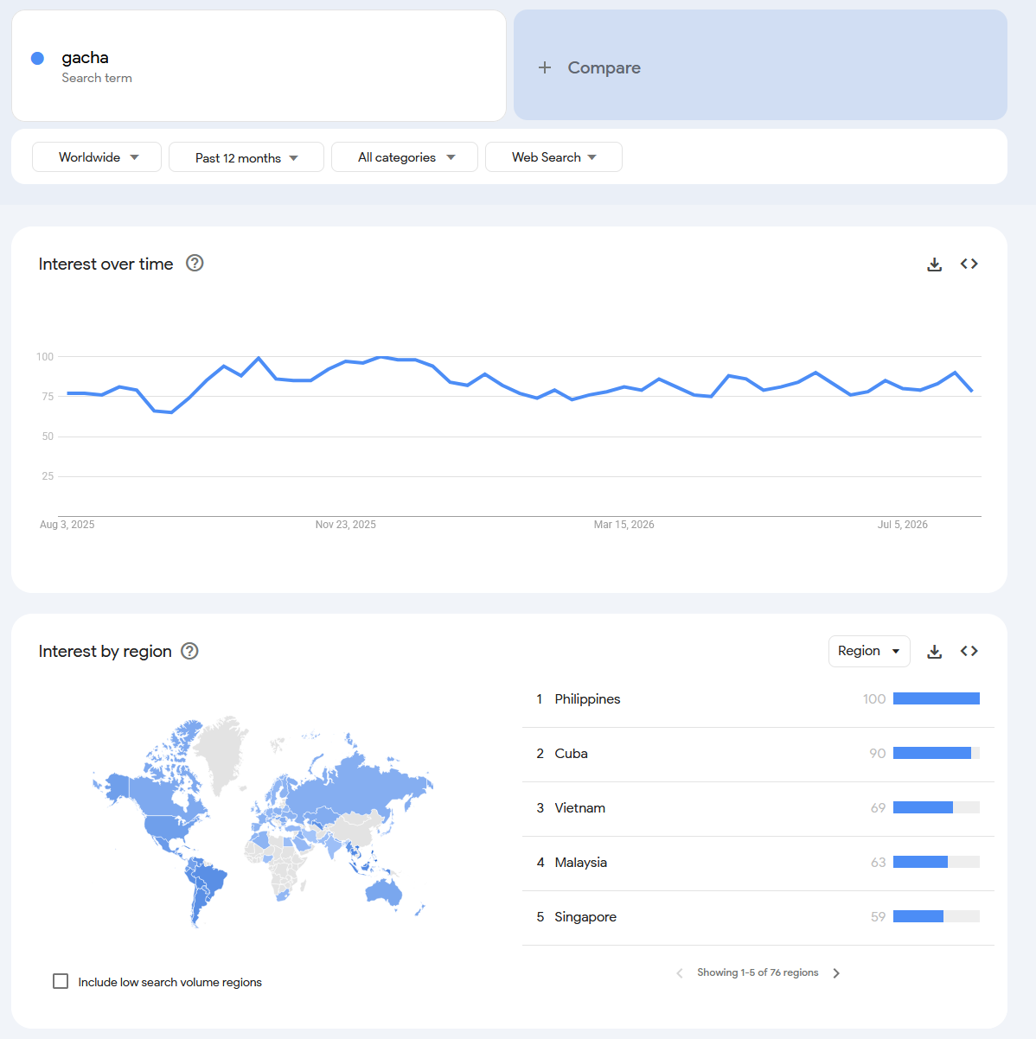Click the Cuba interest bar
The height and width of the screenshot is (1039, 1036).
coord(937,753)
